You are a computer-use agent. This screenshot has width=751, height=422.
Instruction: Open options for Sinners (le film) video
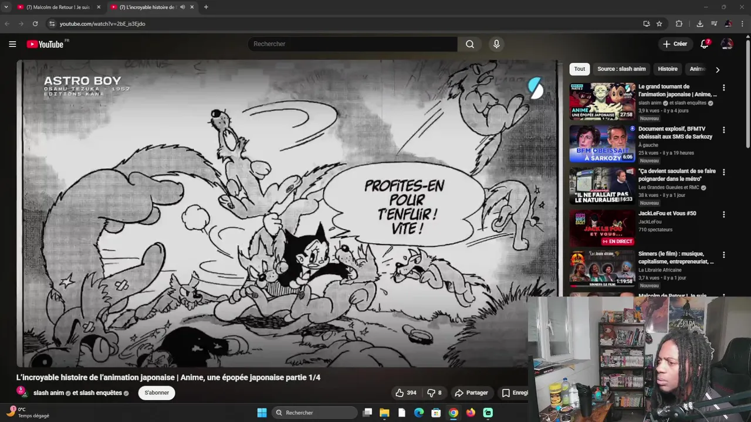click(723, 255)
